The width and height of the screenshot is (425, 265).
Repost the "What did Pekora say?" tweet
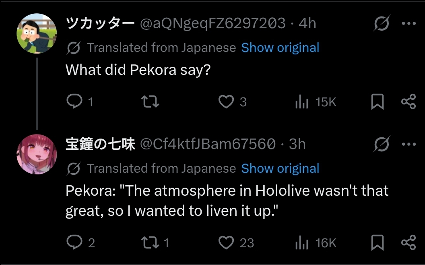coord(151,102)
